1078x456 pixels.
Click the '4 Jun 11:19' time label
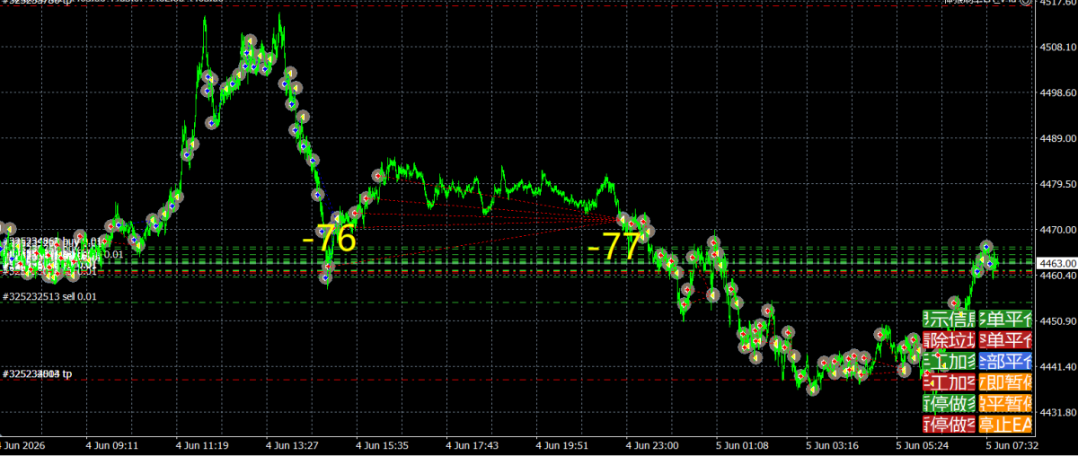[202, 444]
